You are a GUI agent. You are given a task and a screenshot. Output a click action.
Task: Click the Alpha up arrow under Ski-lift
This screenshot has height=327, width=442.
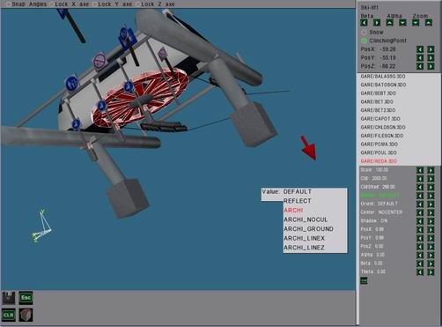point(390,23)
